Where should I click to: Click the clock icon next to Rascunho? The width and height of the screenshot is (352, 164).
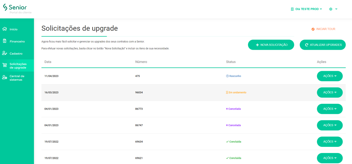pos(227,76)
